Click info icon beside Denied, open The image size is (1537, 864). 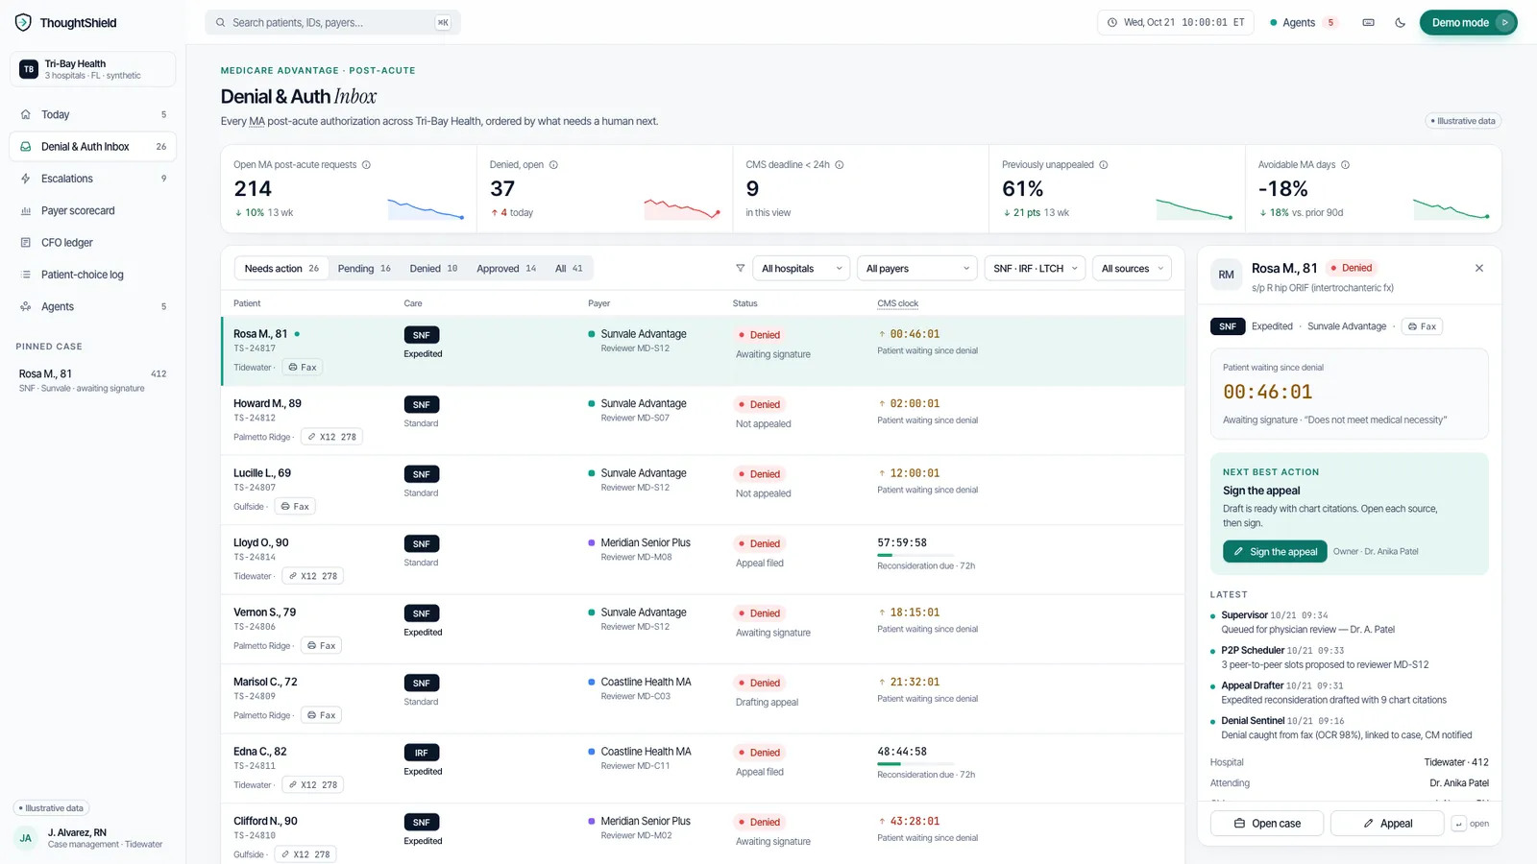(x=553, y=165)
